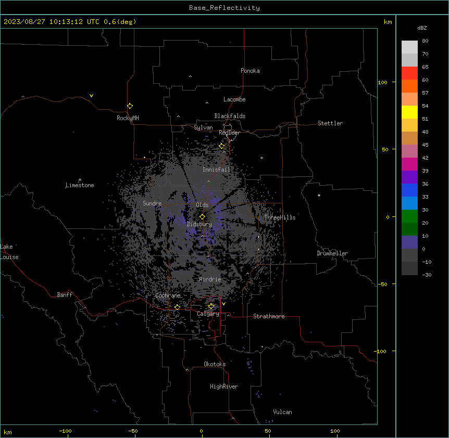Click the Ponoka town label
This screenshot has width=449, height=438.
point(250,71)
